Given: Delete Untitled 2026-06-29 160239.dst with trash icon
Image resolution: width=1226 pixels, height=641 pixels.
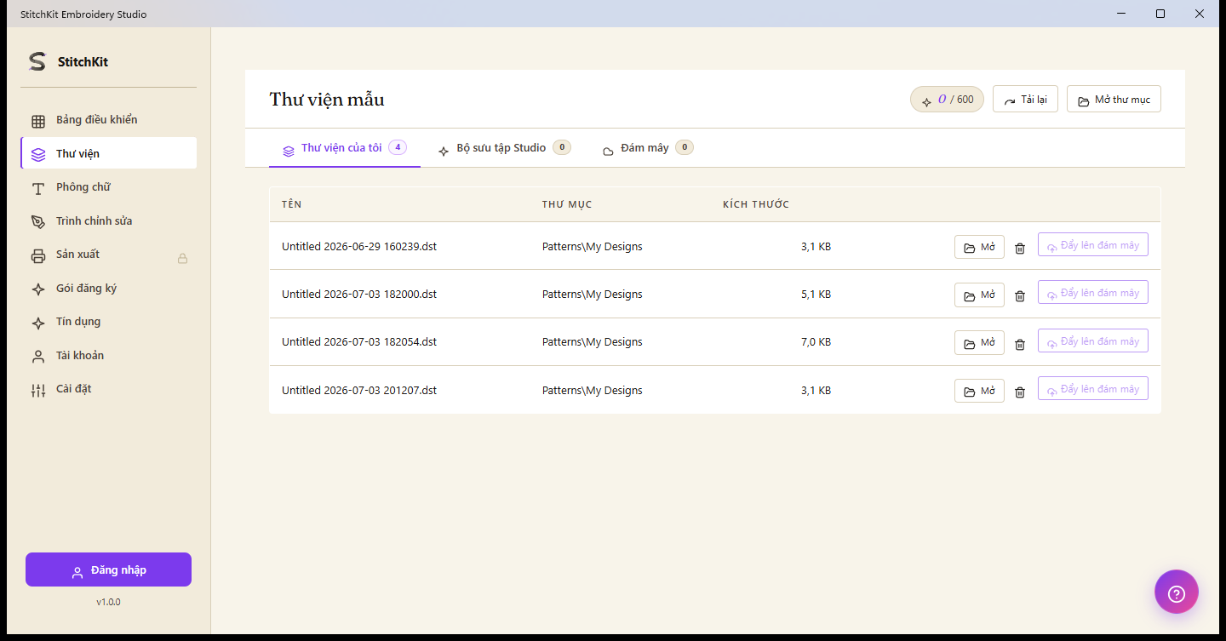Looking at the screenshot, I should click(1020, 249).
